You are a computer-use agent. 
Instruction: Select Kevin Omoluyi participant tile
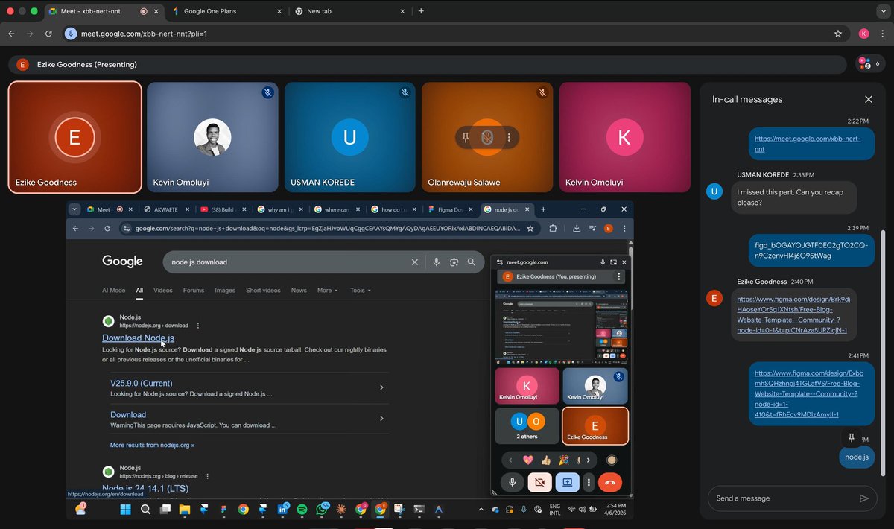tap(212, 137)
